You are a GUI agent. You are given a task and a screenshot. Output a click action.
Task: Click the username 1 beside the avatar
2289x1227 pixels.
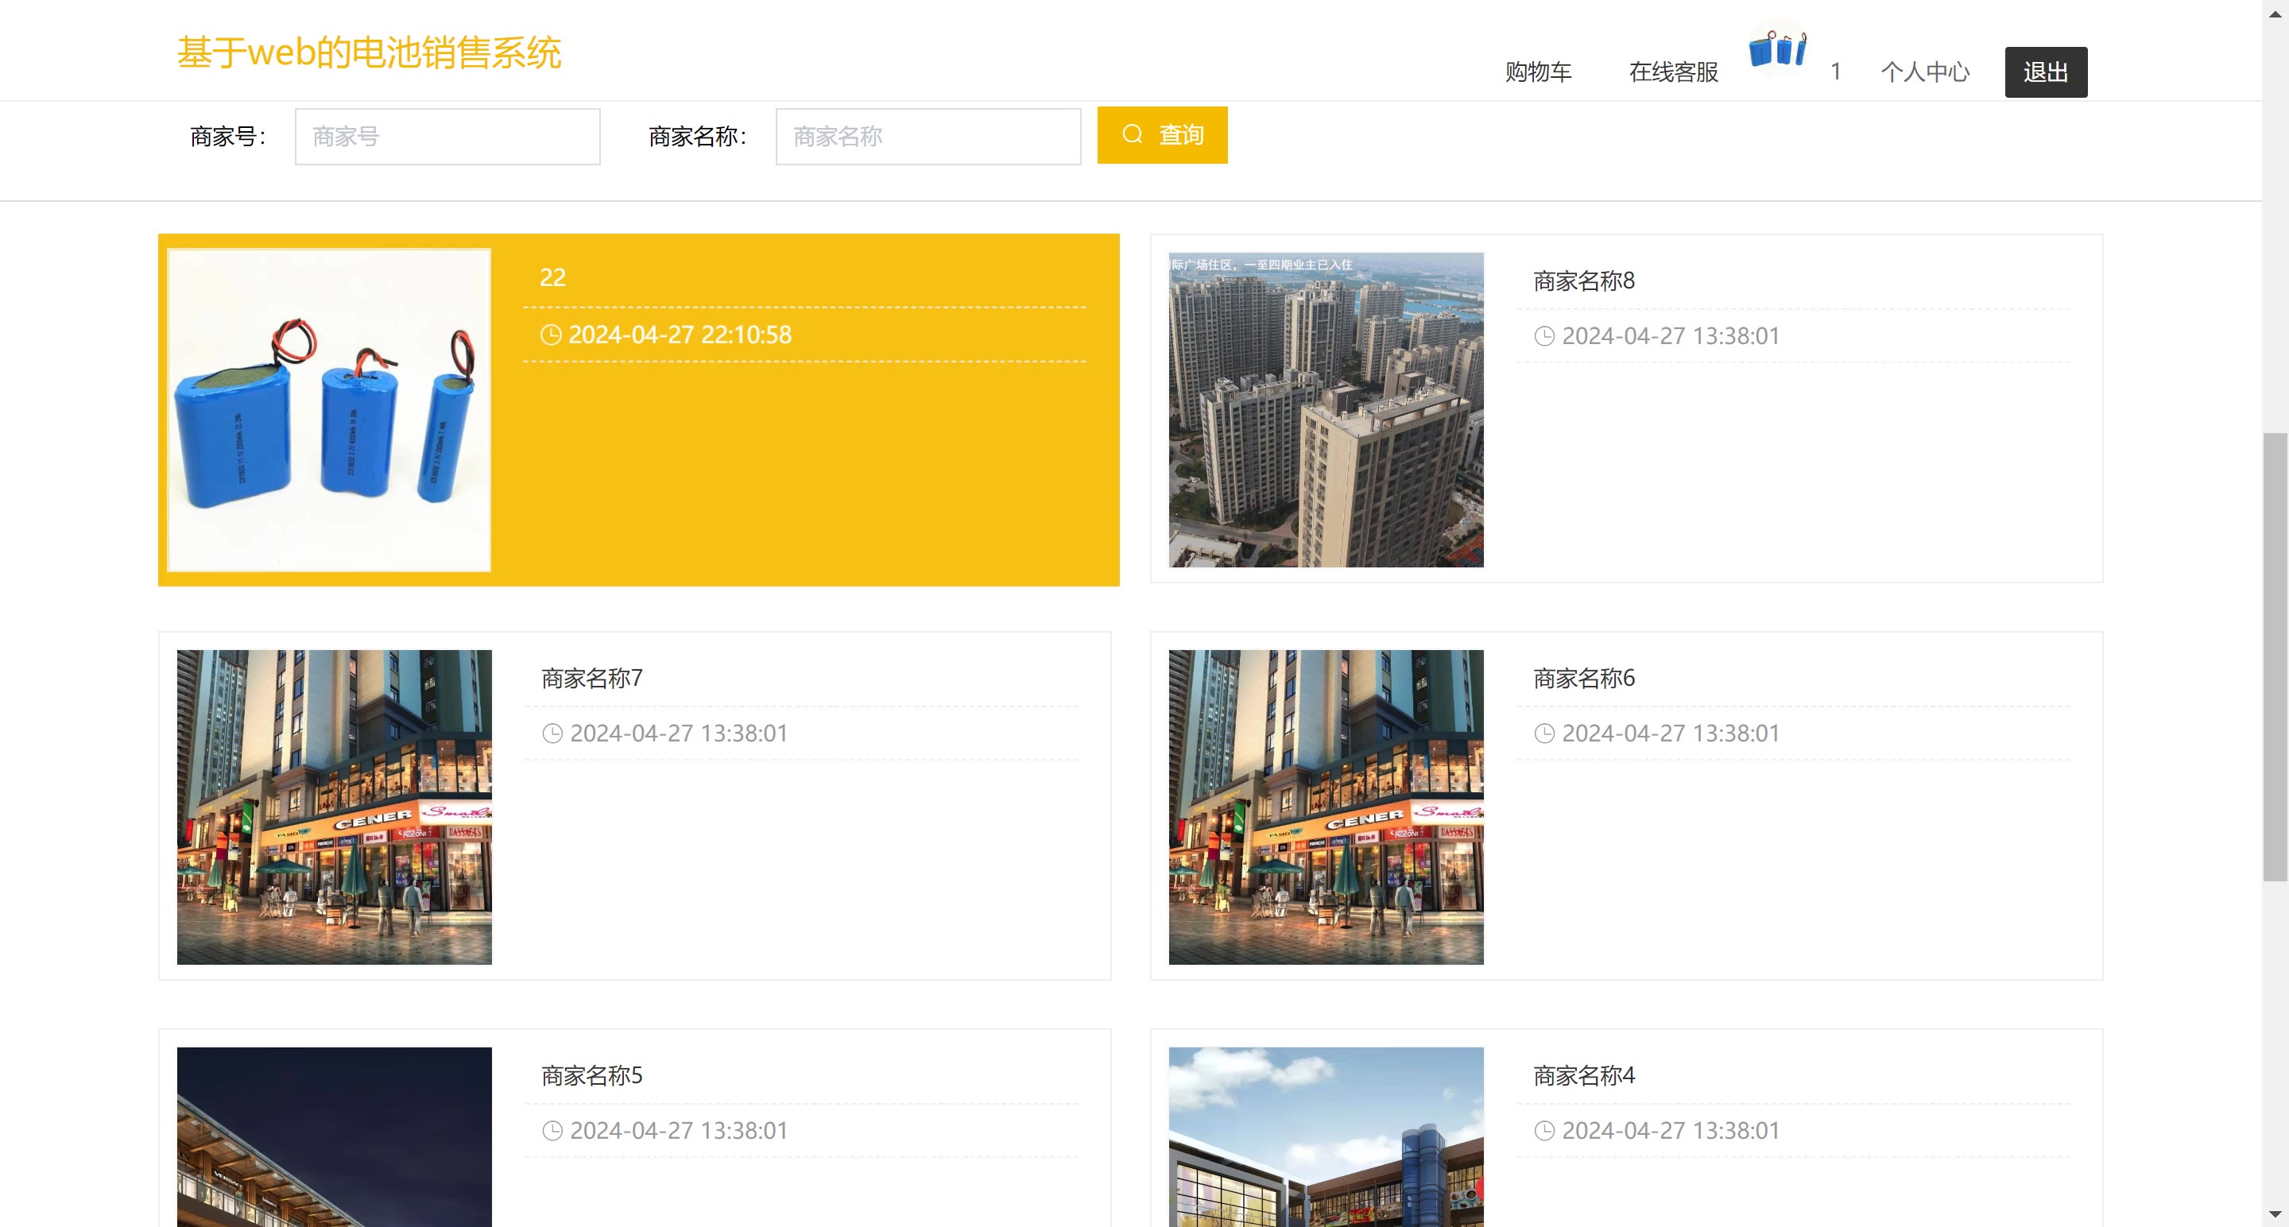[x=1836, y=72]
